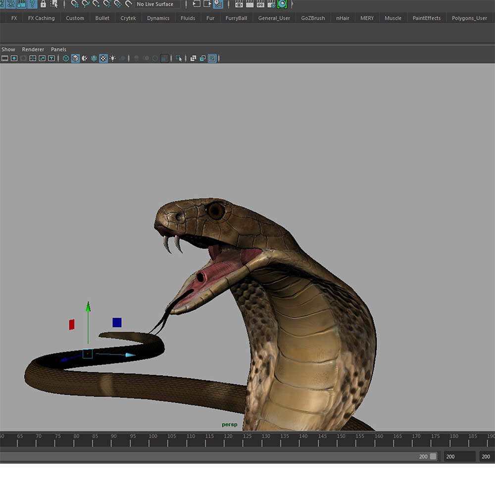Enable wireframe display cube icon
This screenshot has width=495, height=495.
[x=66, y=58]
